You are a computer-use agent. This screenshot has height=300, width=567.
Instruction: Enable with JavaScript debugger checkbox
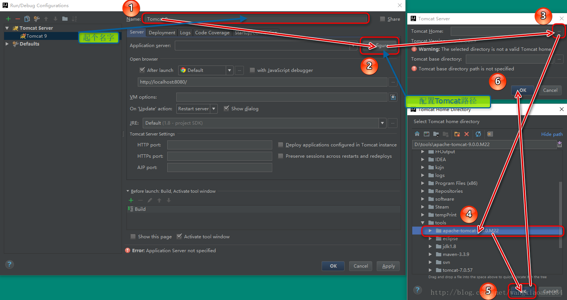coord(252,70)
